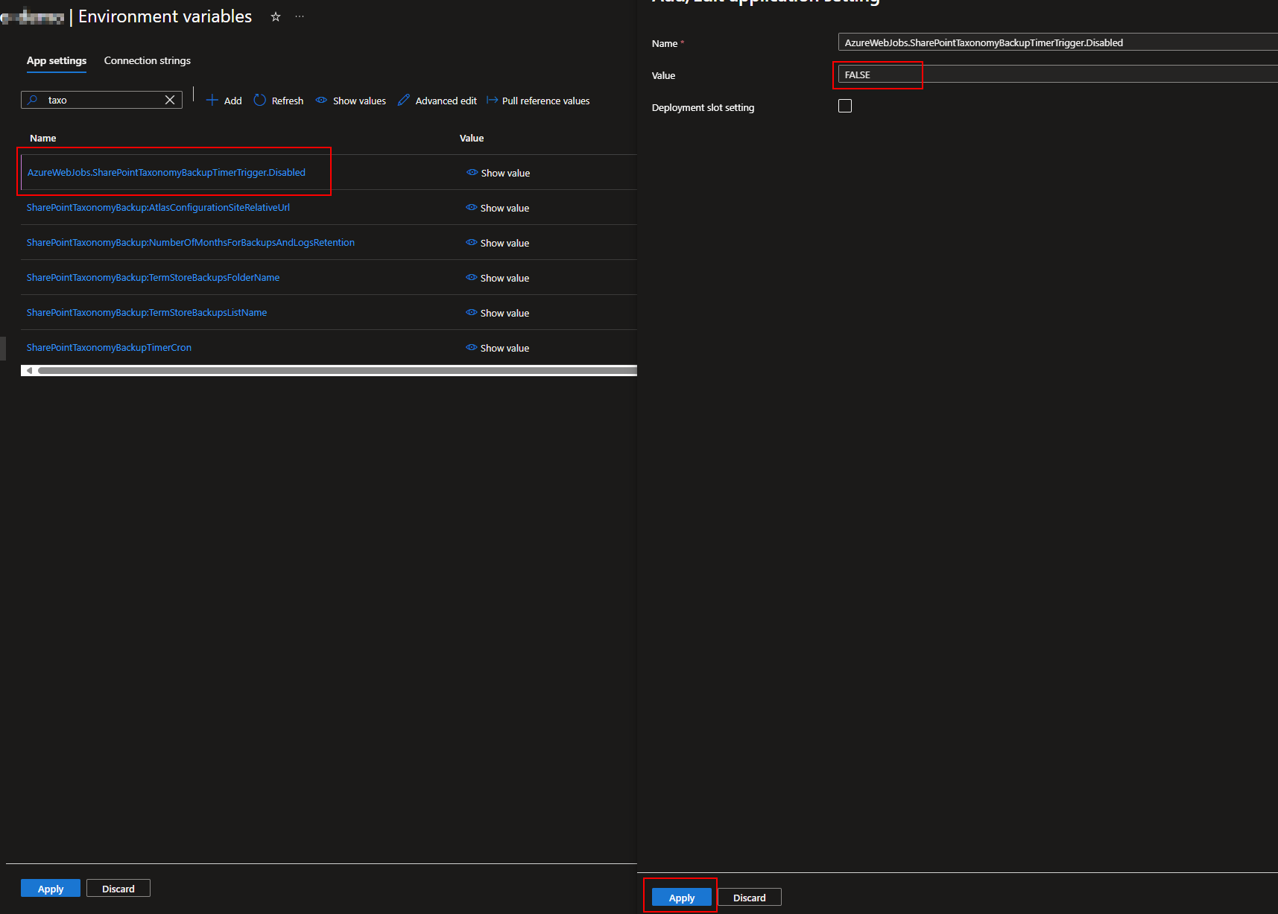Reveal value for NumberOfMonthsForBackupsAndLogsRetention setting
Screen dimensions: 1278x914
[498, 243]
